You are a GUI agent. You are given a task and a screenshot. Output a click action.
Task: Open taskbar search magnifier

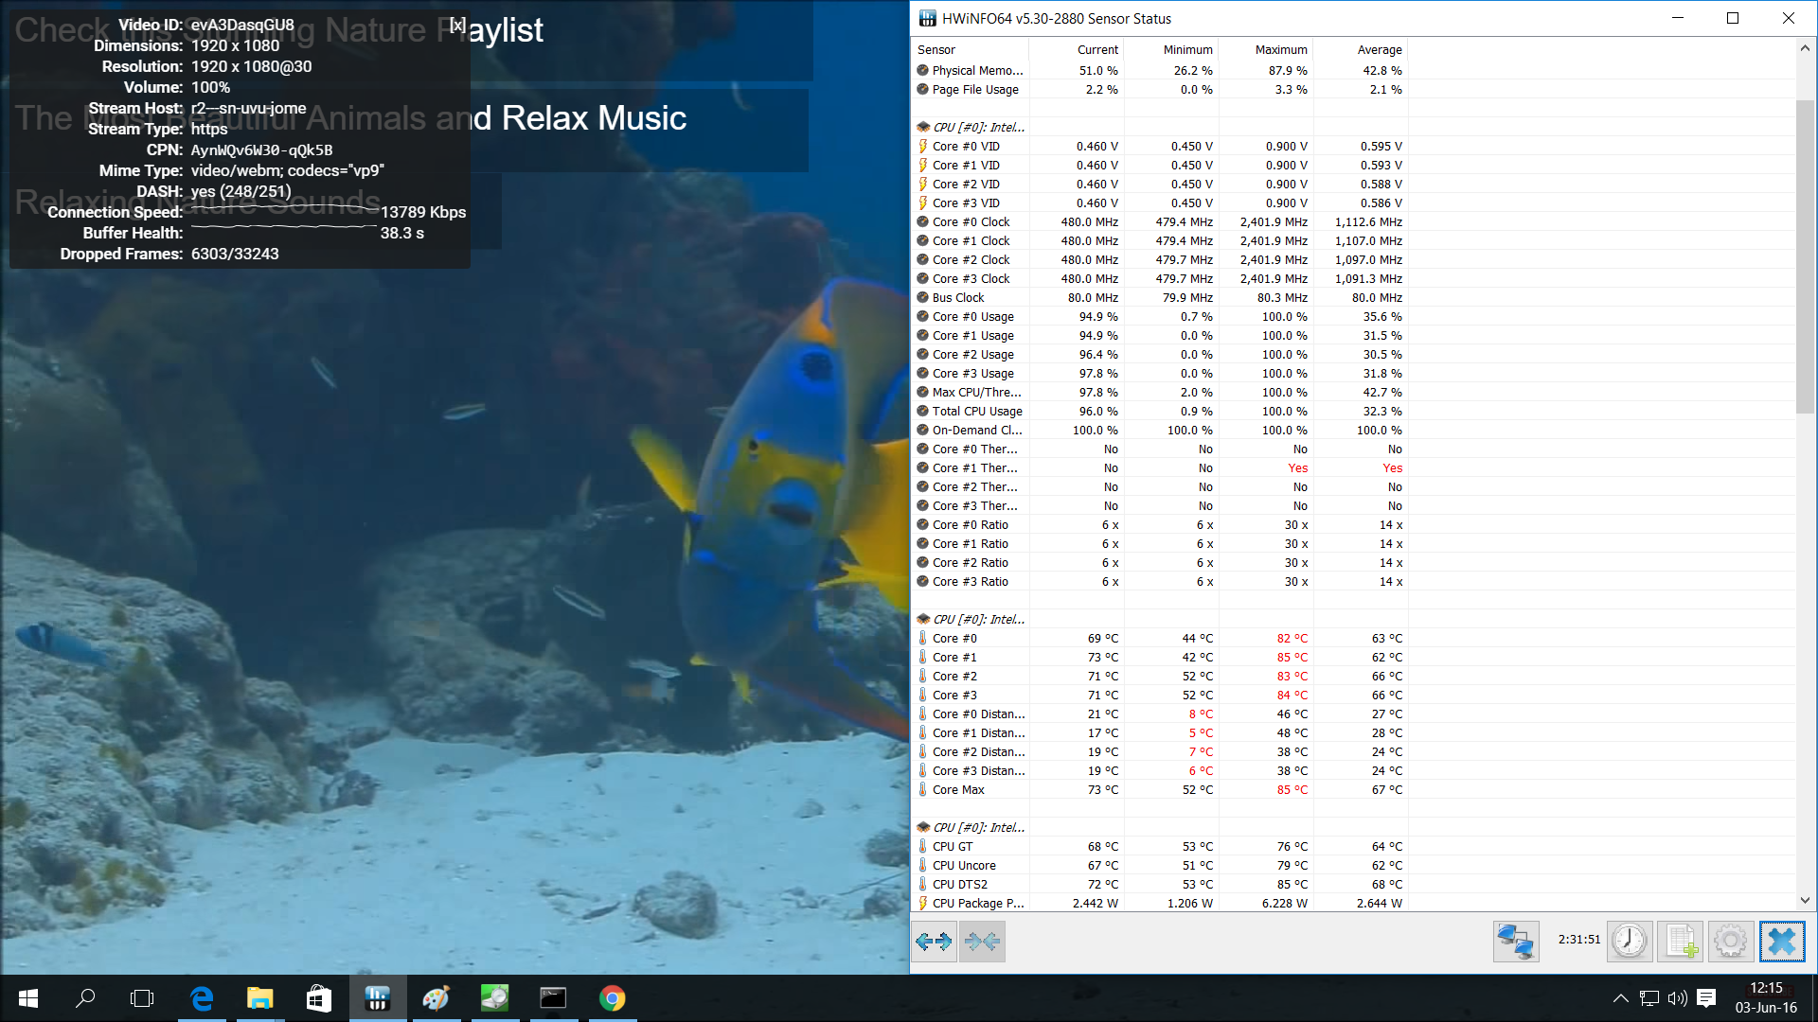85,998
